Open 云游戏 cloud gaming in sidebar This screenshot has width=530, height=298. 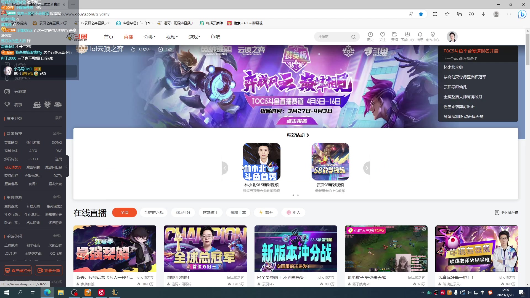[15, 92]
